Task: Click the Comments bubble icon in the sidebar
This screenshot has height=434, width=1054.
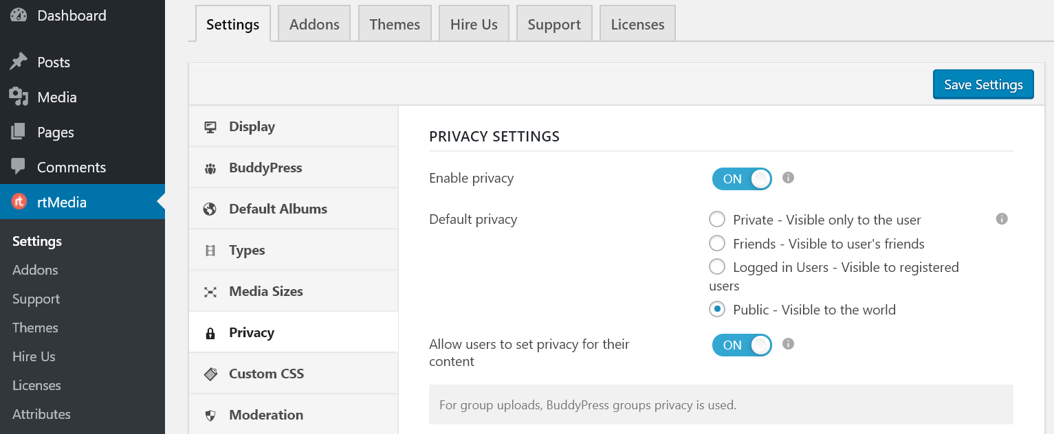Action: pyautogui.click(x=19, y=167)
